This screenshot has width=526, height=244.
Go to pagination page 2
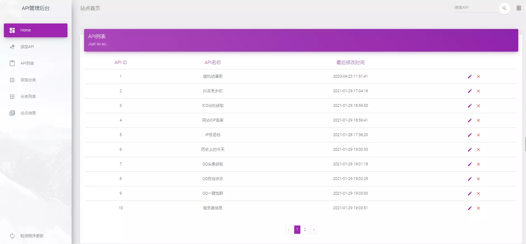[305, 230]
